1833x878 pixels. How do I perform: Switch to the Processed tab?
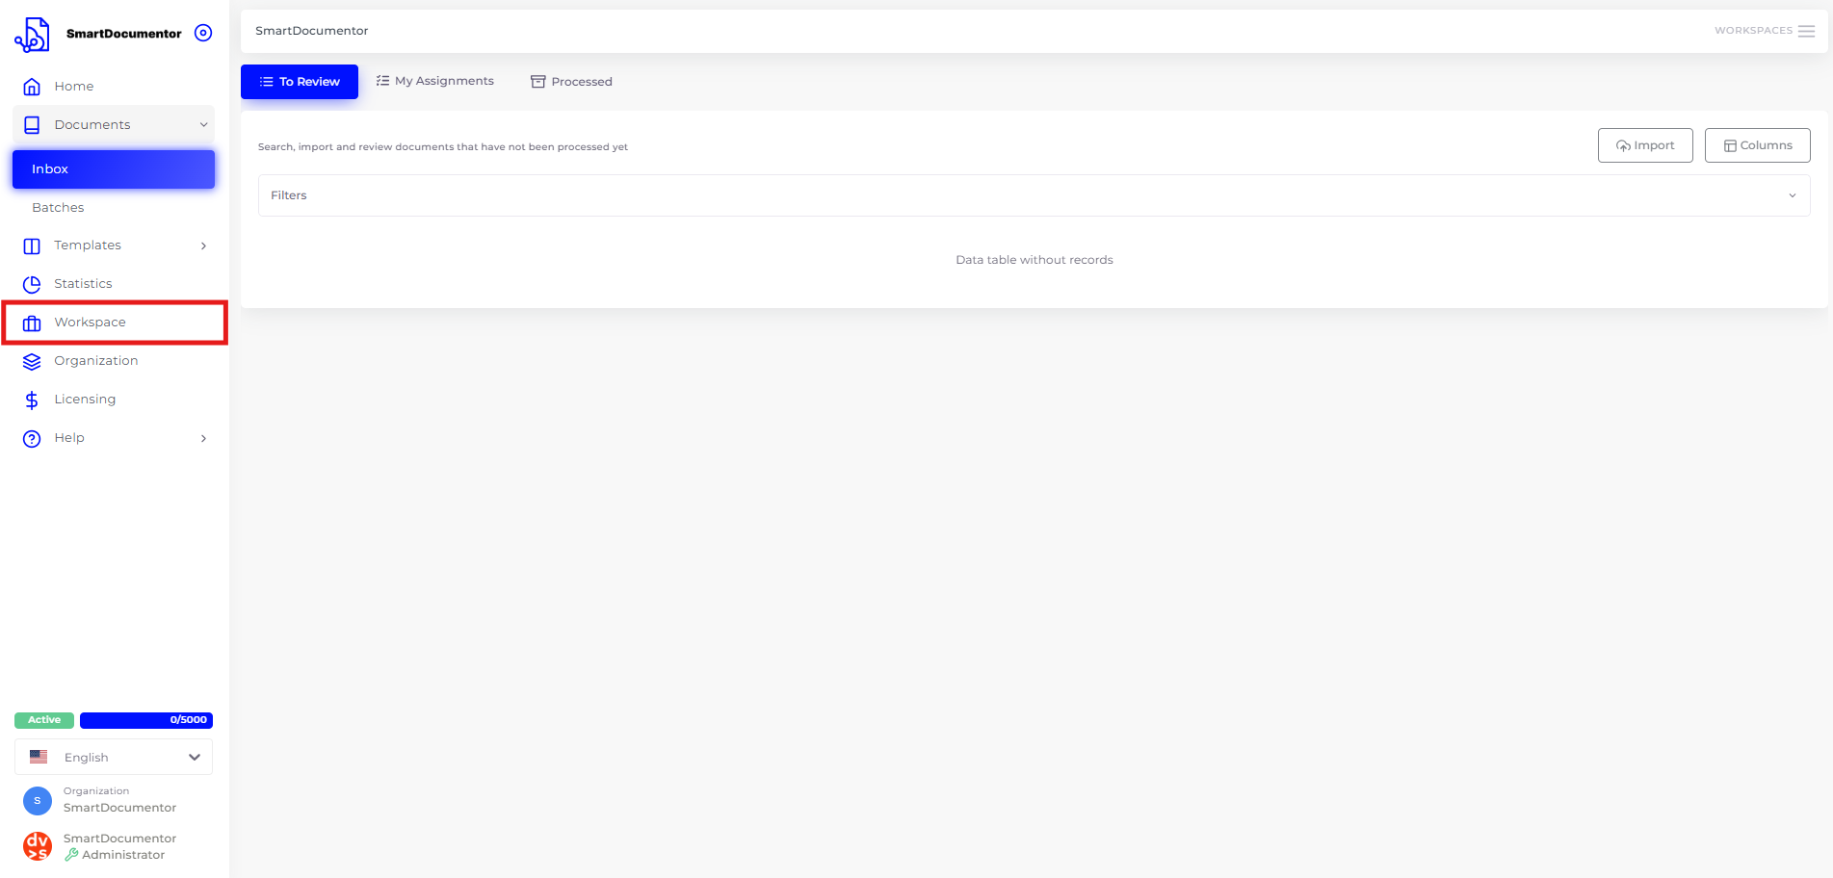point(571,82)
